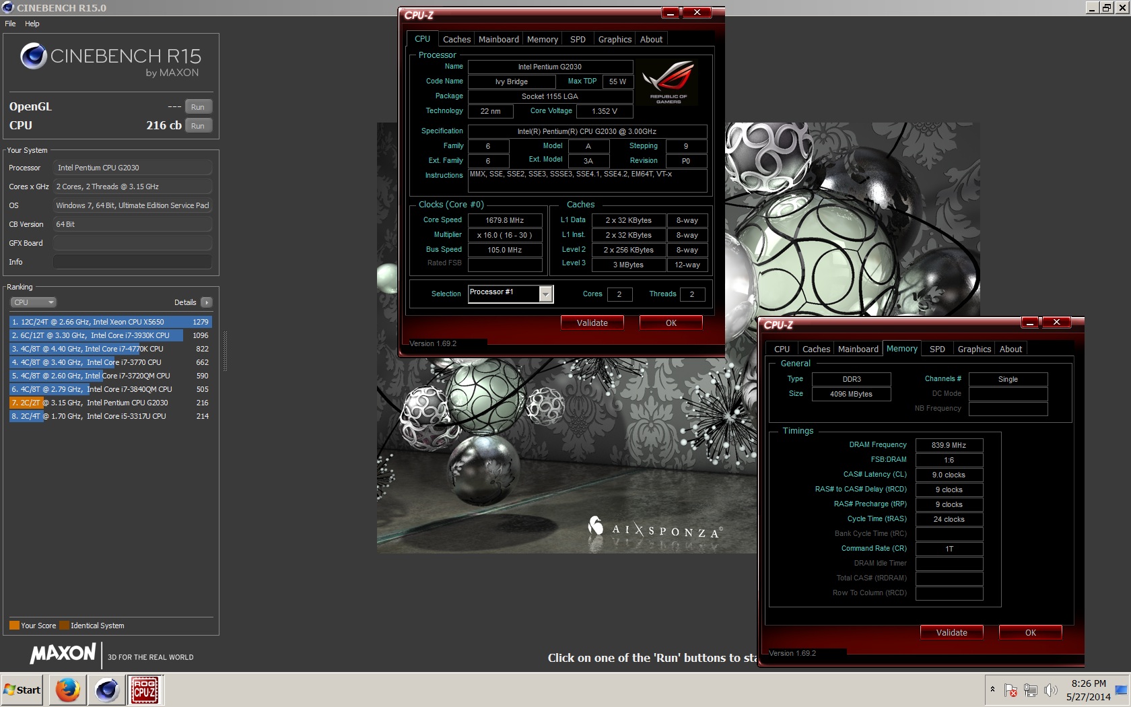Show hidden tray icons arrow
The height and width of the screenshot is (707, 1131).
point(992,689)
